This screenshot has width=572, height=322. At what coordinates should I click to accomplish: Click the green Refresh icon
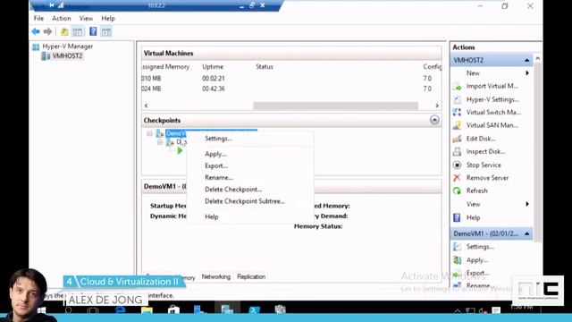457,191
